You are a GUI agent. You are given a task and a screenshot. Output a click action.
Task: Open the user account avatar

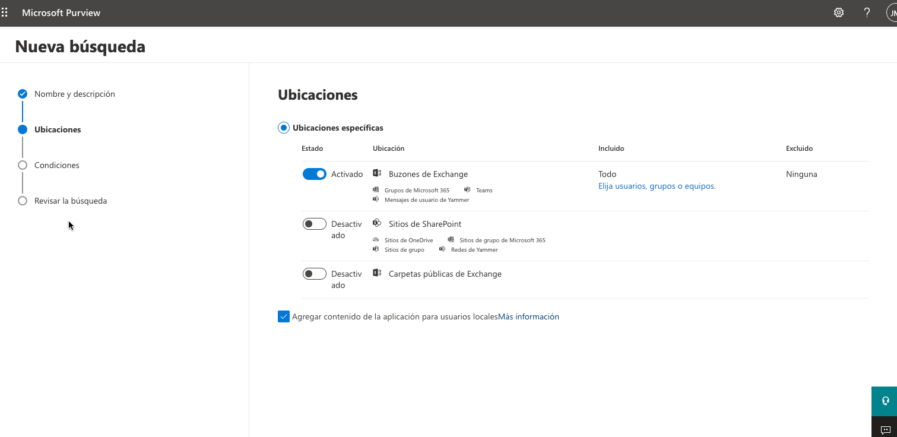click(x=891, y=12)
